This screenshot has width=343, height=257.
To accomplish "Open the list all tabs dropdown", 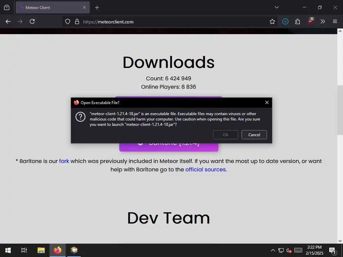I will pos(276,7).
